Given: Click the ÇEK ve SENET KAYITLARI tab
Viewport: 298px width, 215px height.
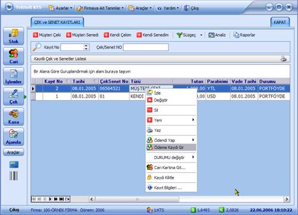Looking at the screenshot, I should tap(57, 22).
